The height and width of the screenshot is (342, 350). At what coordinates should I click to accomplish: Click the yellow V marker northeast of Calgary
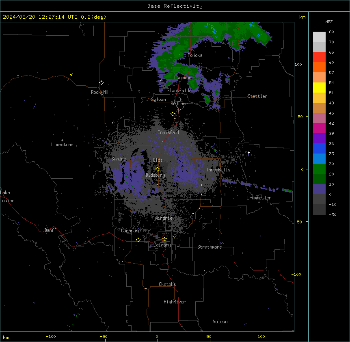[x=174, y=237]
